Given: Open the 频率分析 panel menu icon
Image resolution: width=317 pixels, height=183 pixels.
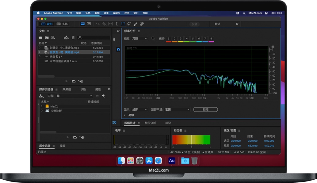Looking at the screenshot, I should pyautogui.click(x=139, y=31).
